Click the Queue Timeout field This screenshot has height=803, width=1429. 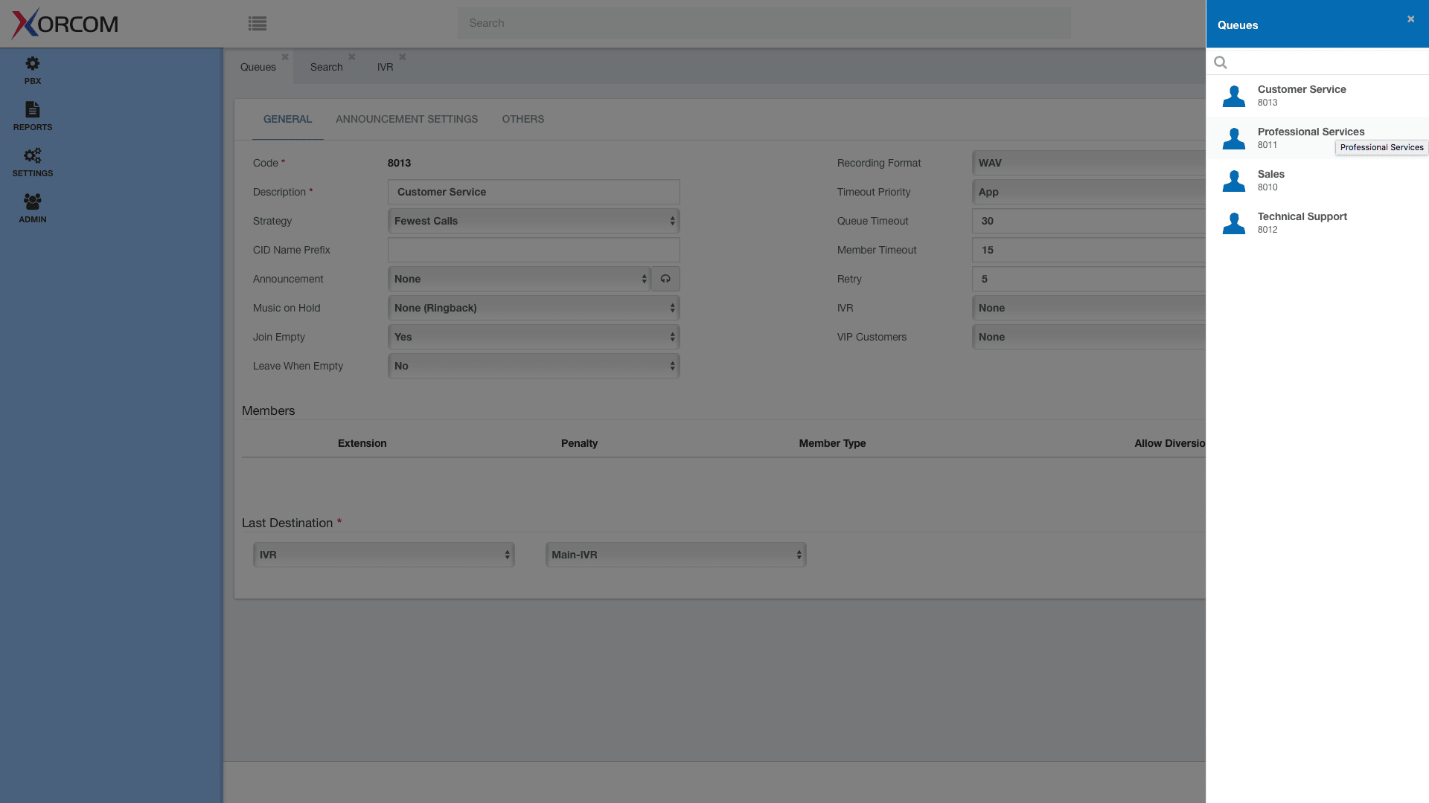coord(1089,221)
